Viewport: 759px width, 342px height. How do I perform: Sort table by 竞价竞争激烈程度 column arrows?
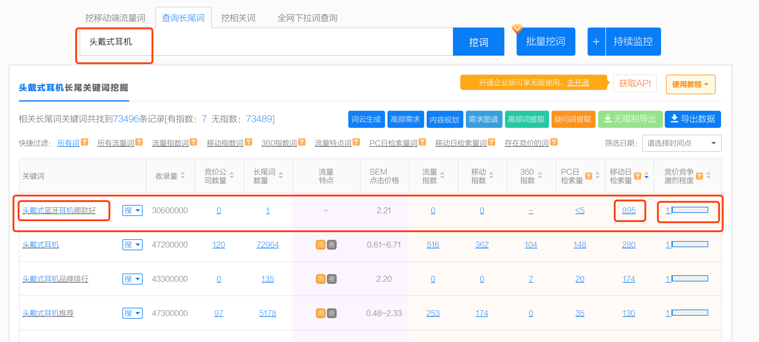(x=708, y=175)
